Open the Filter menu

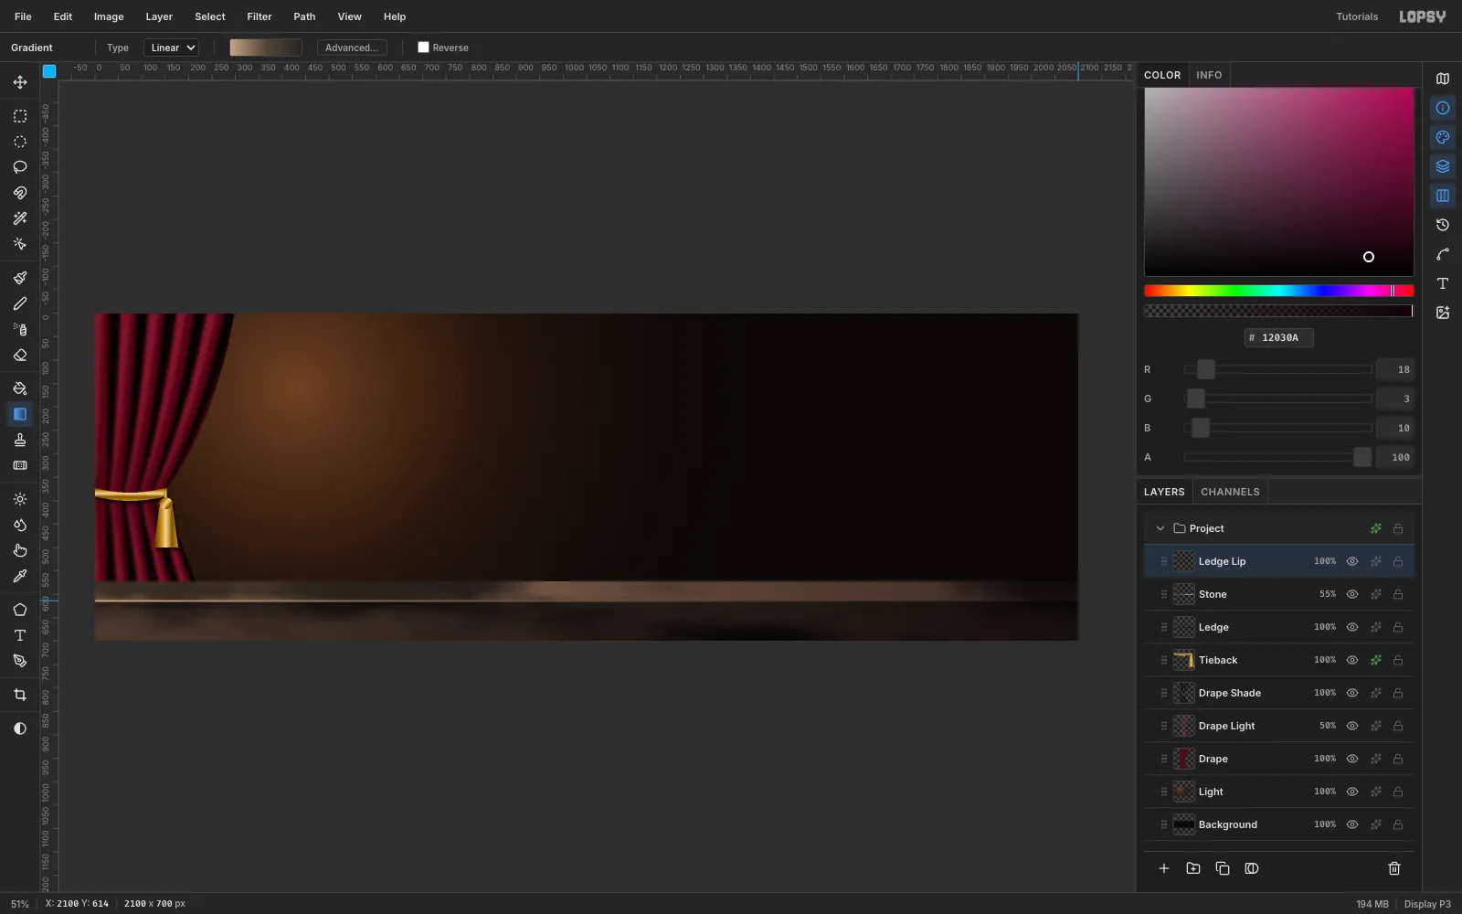click(260, 16)
